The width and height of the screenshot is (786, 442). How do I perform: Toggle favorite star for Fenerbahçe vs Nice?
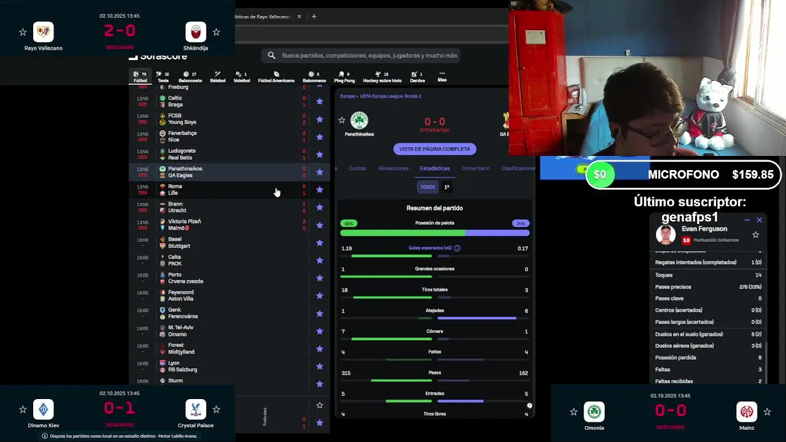[x=319, y=137]
